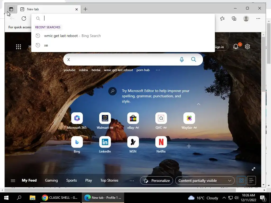Open the app launcher grid icon
Image resolution: width=271 pixels, height=203 pixels.
[x=19, y=47]
